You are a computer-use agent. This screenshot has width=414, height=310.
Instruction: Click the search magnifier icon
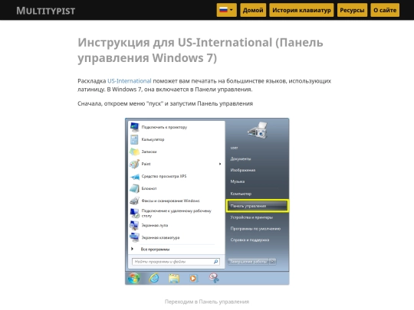tap(215, 262)
